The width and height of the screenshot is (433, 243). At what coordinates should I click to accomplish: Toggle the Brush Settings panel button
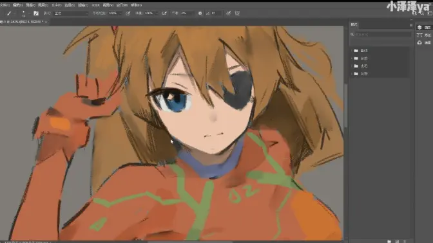pos(36,14)
